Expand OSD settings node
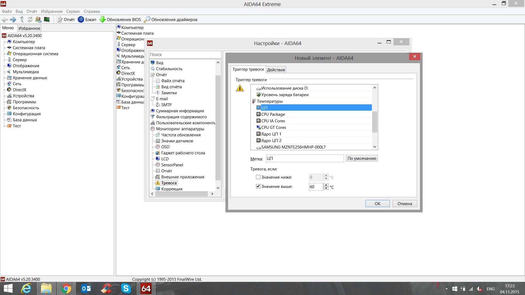 [x=153, y=147]
